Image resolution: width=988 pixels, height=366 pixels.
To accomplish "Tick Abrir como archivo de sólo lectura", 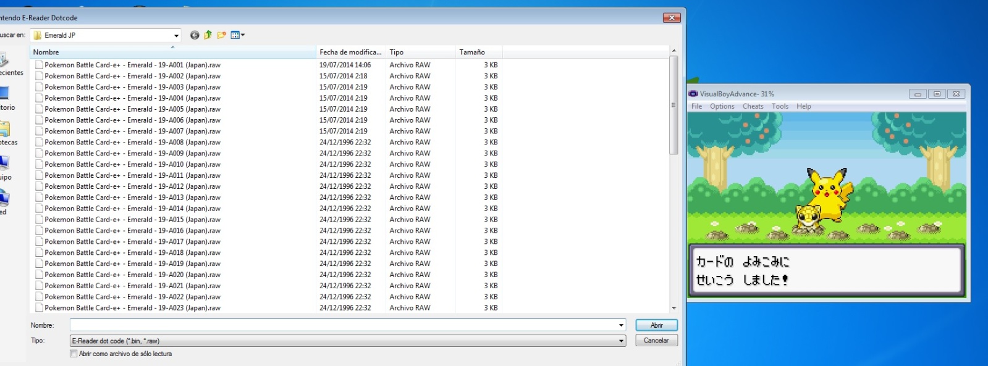I will coord(74,354).
